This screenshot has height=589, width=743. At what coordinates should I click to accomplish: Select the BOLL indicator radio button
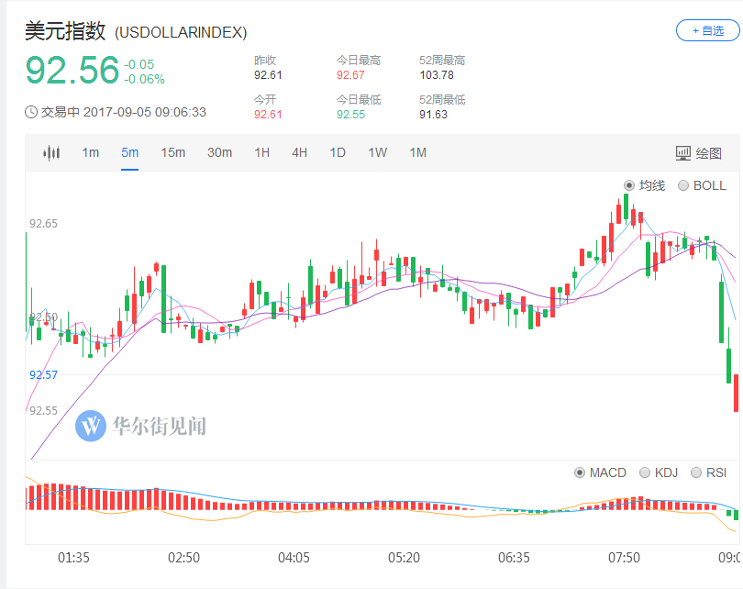(682, 185)
